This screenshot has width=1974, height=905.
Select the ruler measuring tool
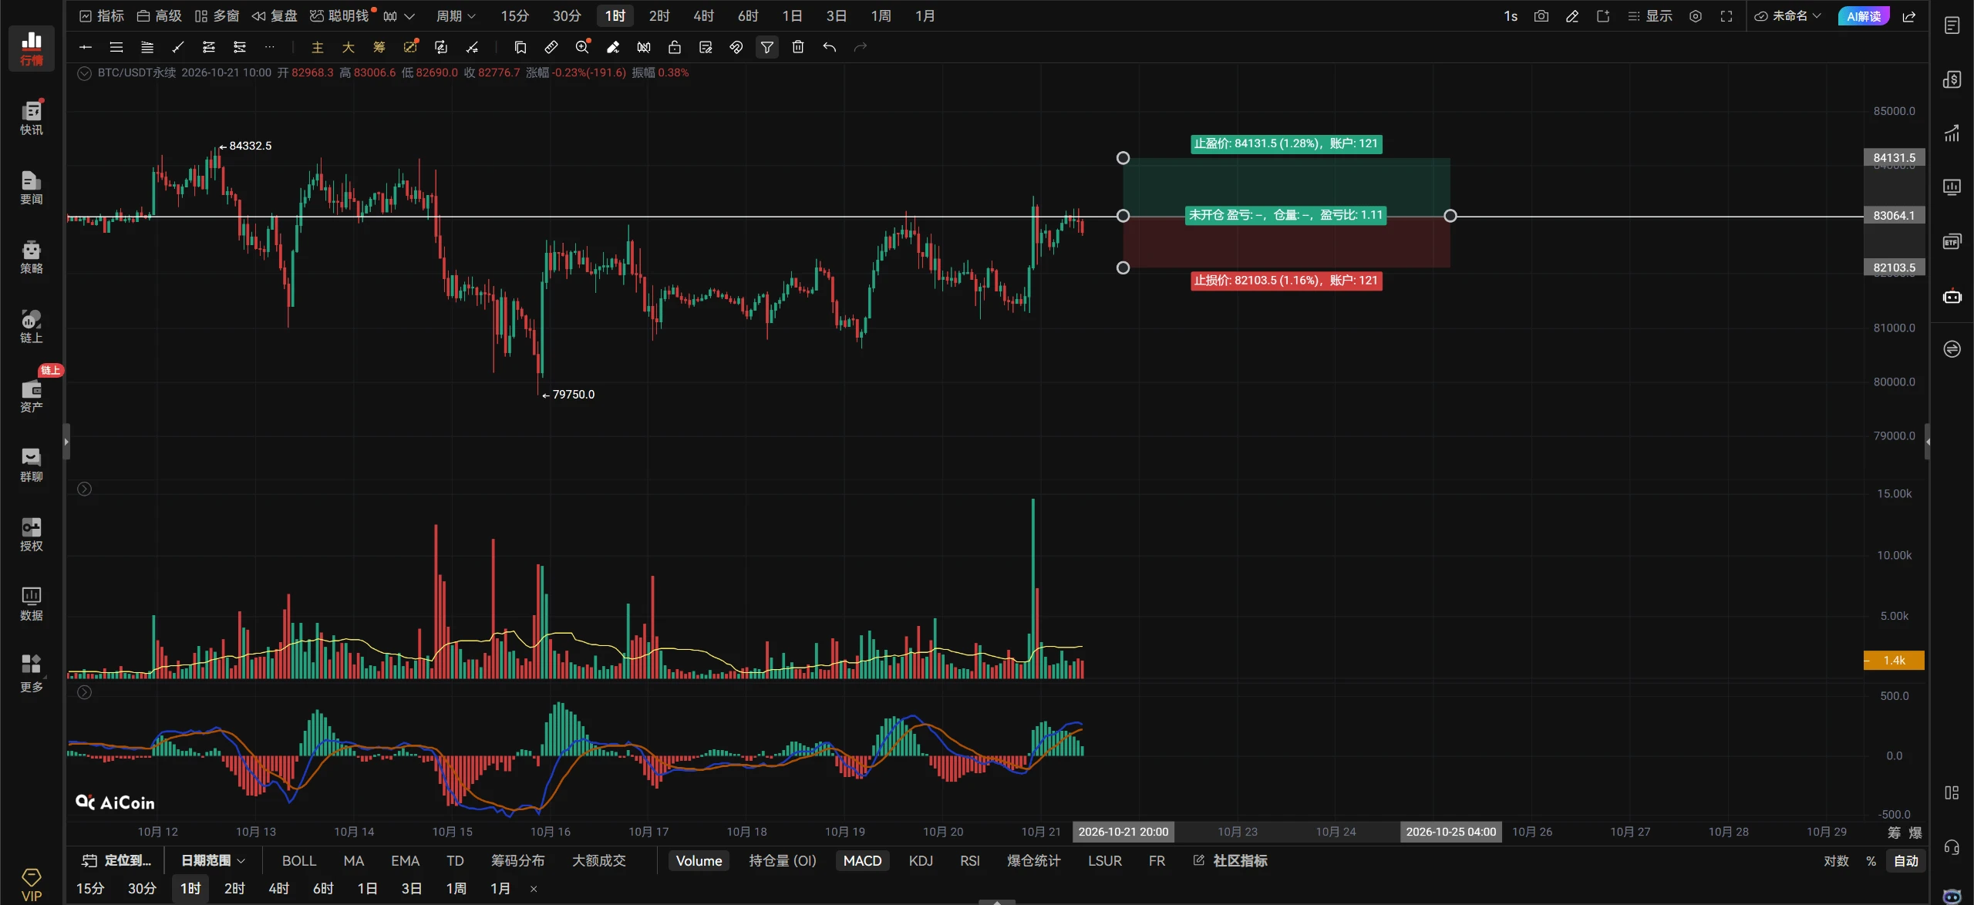click(x=551, y=47)
